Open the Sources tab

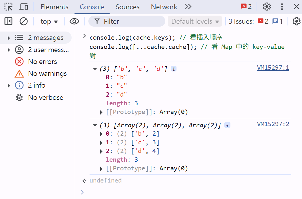tap(127, 7)
